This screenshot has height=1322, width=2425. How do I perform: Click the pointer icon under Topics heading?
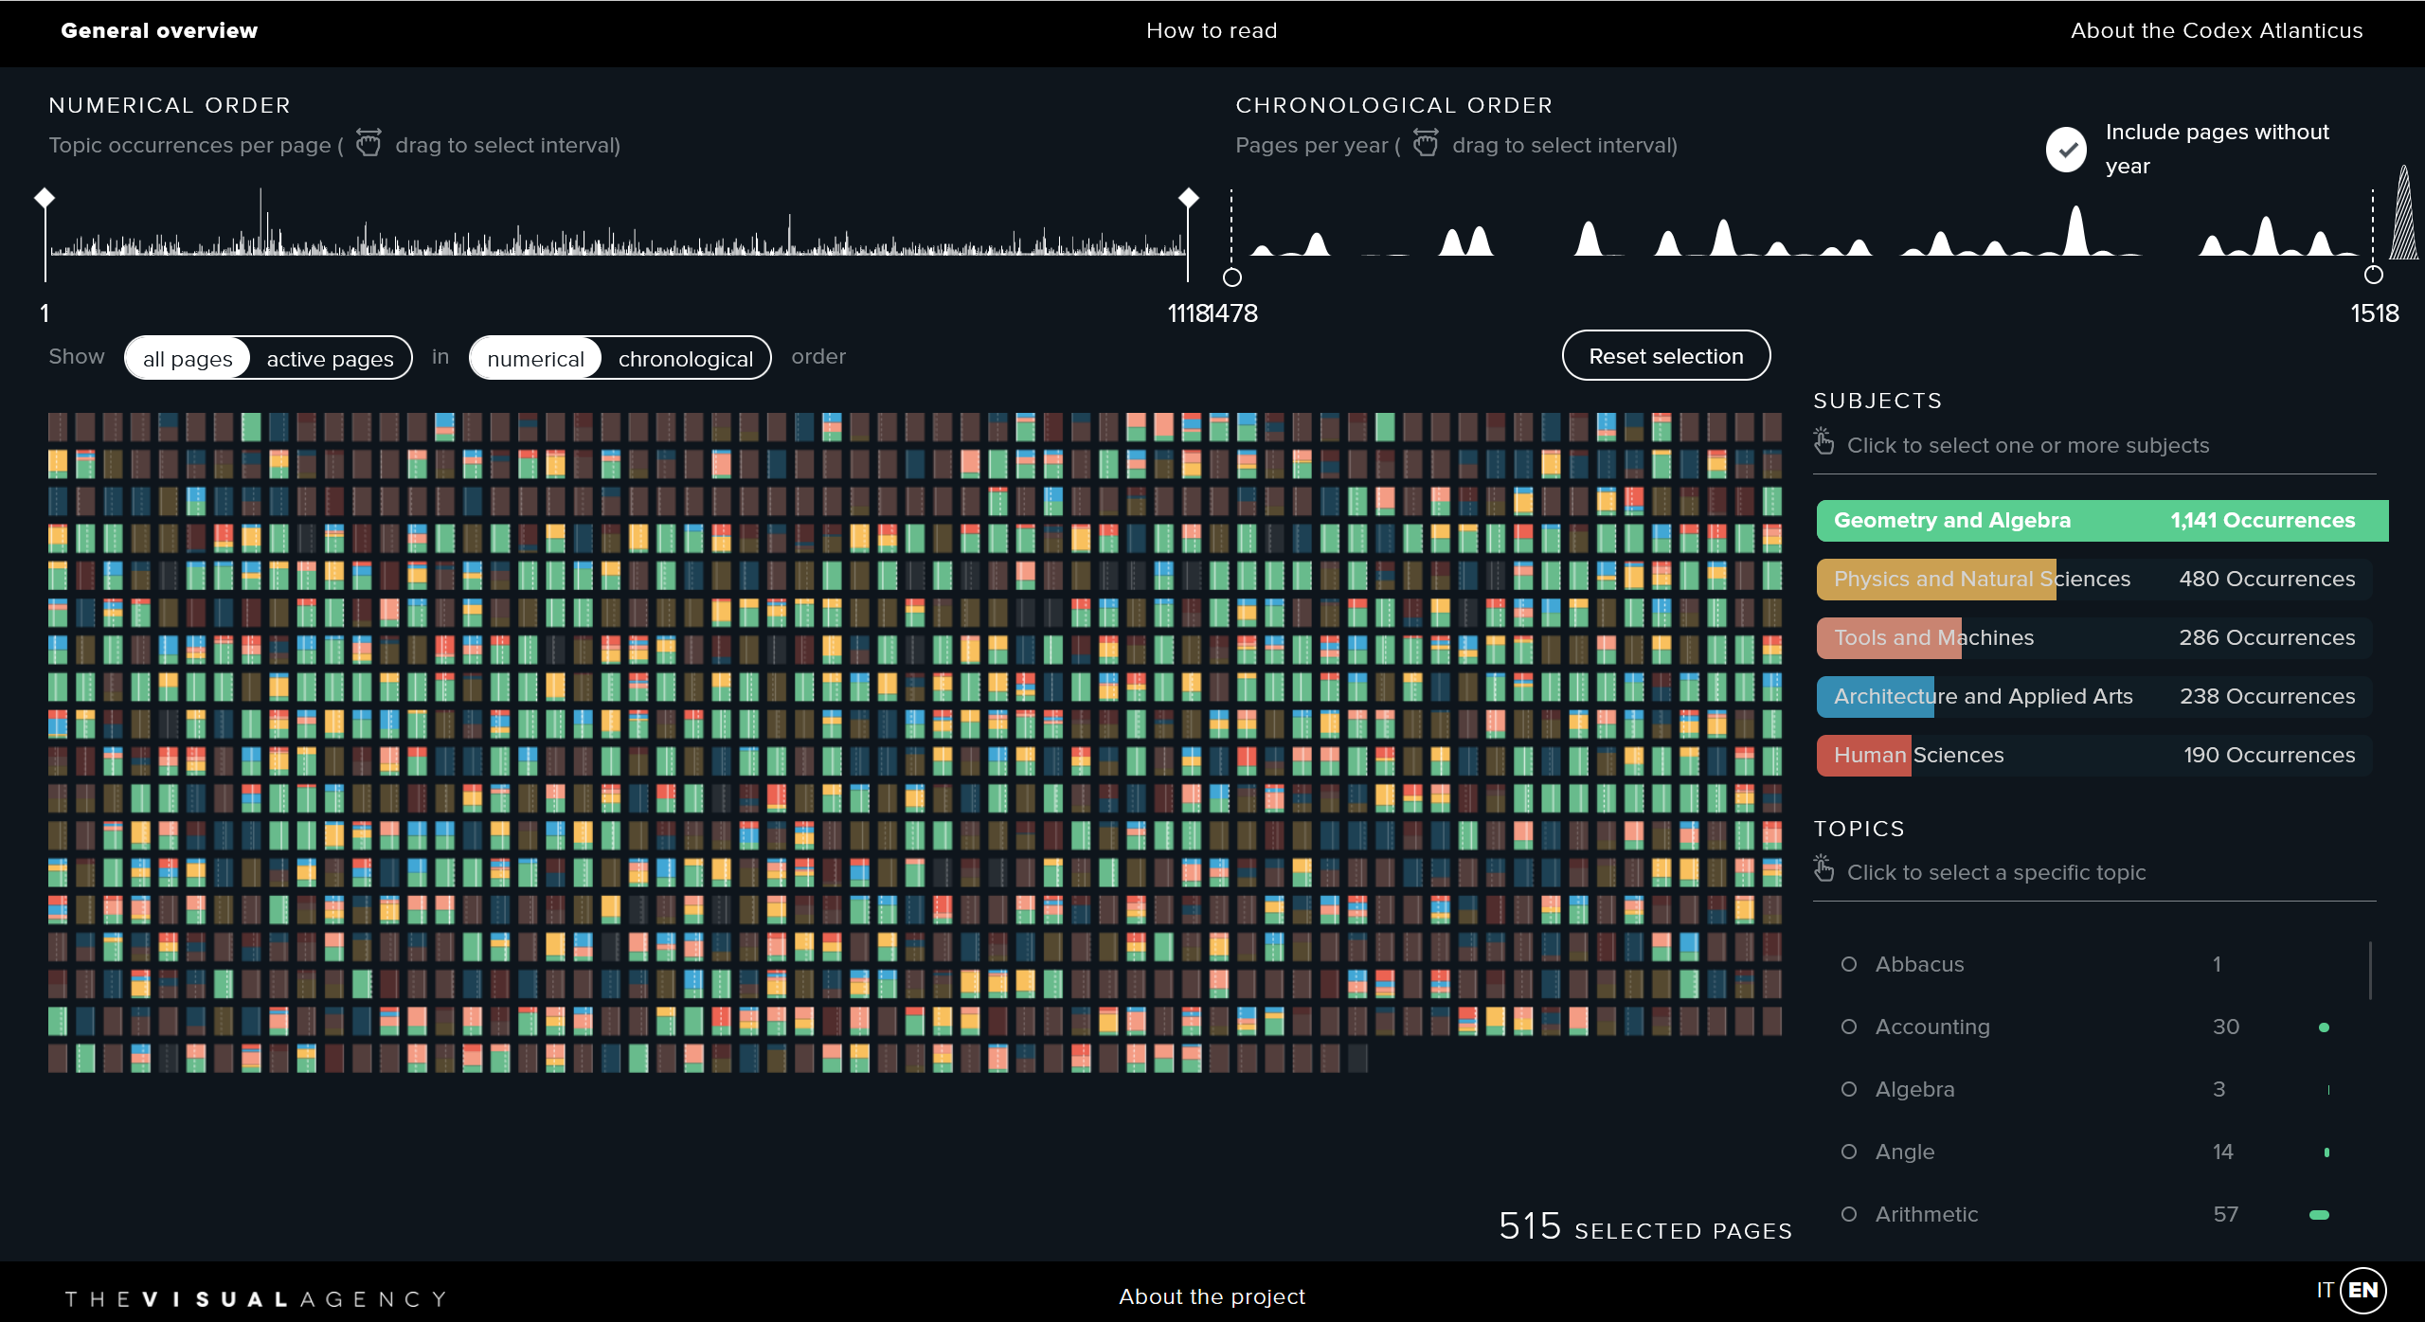(1823, 869)
